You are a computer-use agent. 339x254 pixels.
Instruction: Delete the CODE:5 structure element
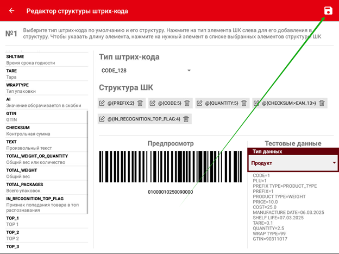click(x=187, y=103)
